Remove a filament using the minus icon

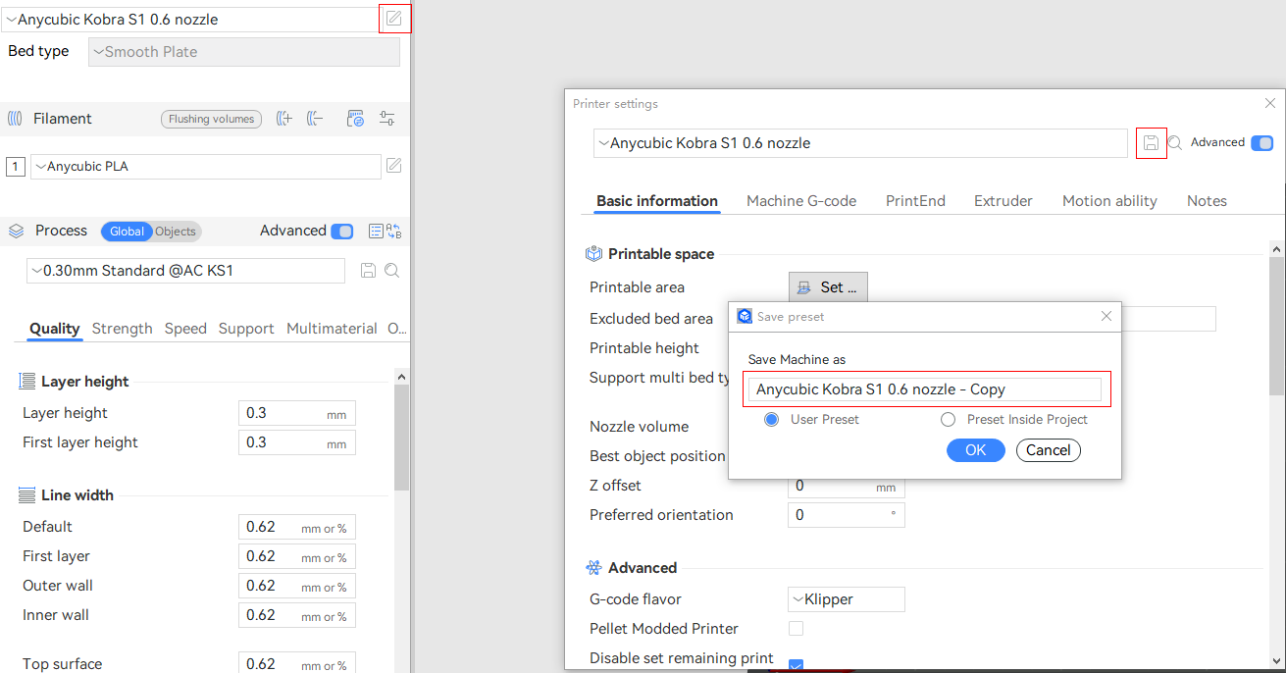click(315, 119)
